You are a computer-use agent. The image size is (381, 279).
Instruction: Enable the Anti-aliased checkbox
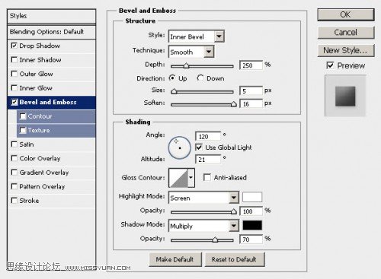pyautogui.click(x=207, y=177)
